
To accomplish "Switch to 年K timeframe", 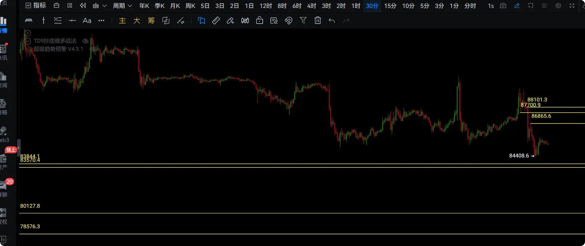I will (144, 6).
